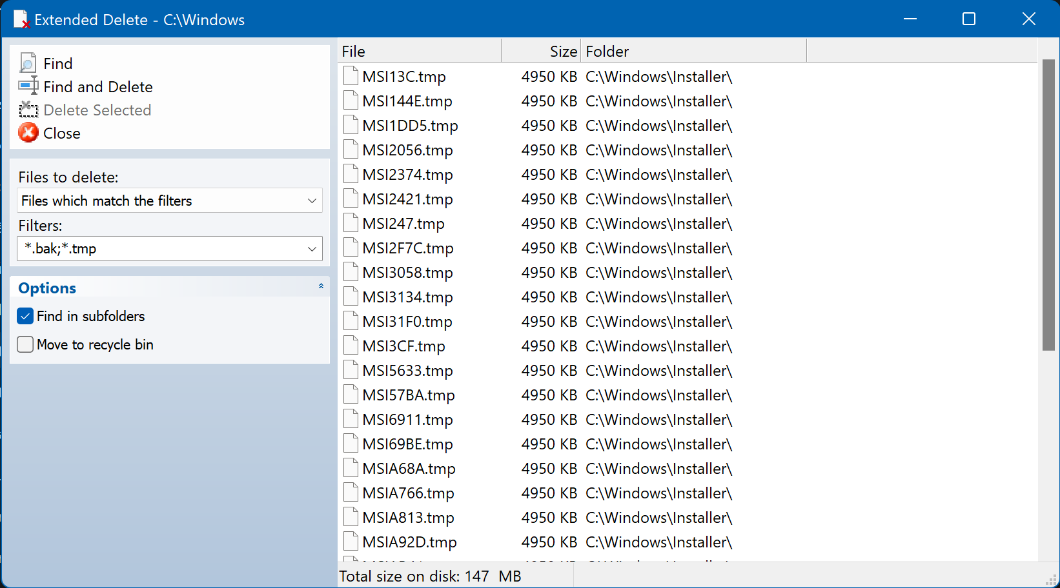
Task: Click file icon of MSI6911.tmp
Action: [351, 419]
